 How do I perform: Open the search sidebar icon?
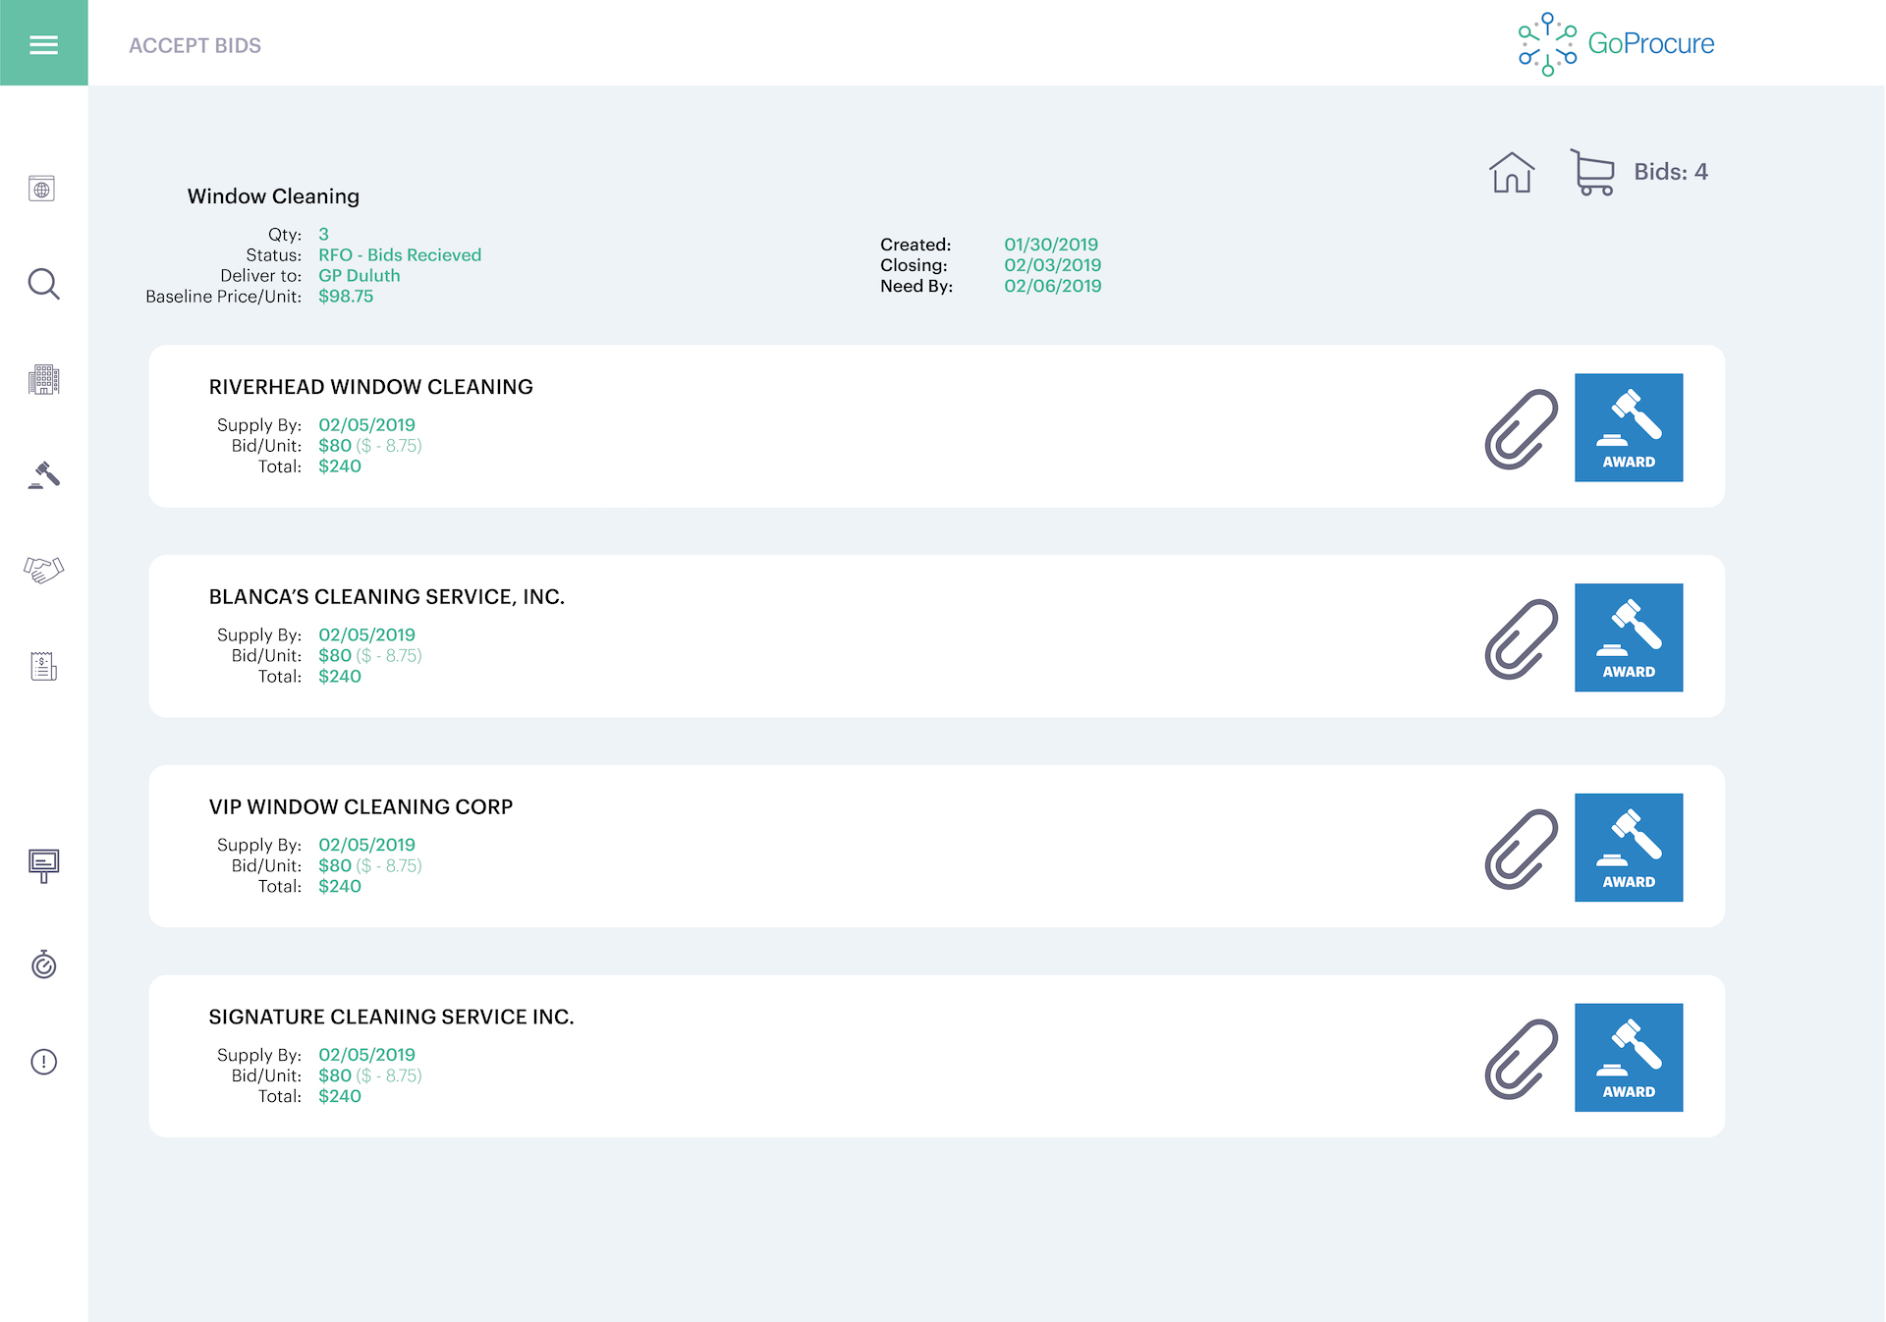pyautogui.click(x=43, y=284)
